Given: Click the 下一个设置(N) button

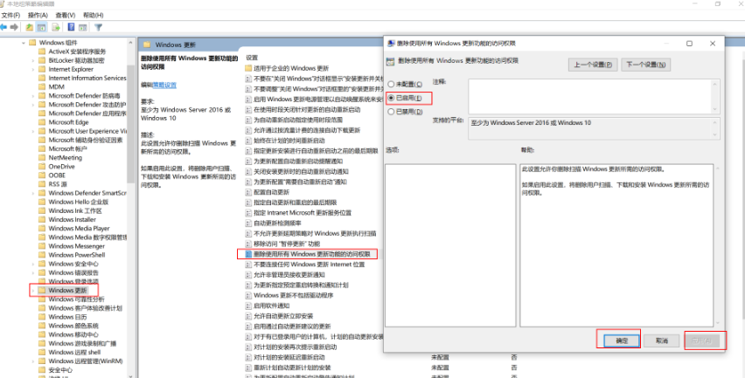Looking at the screenshot, I should 645,65.
